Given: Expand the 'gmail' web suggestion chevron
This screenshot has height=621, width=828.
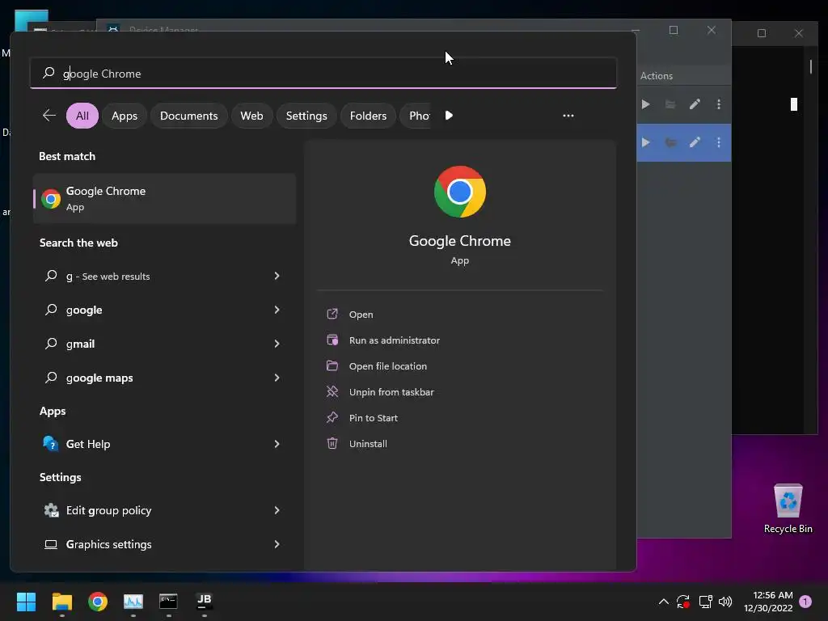Looking at the screenshot, I should tap(277, 344).
